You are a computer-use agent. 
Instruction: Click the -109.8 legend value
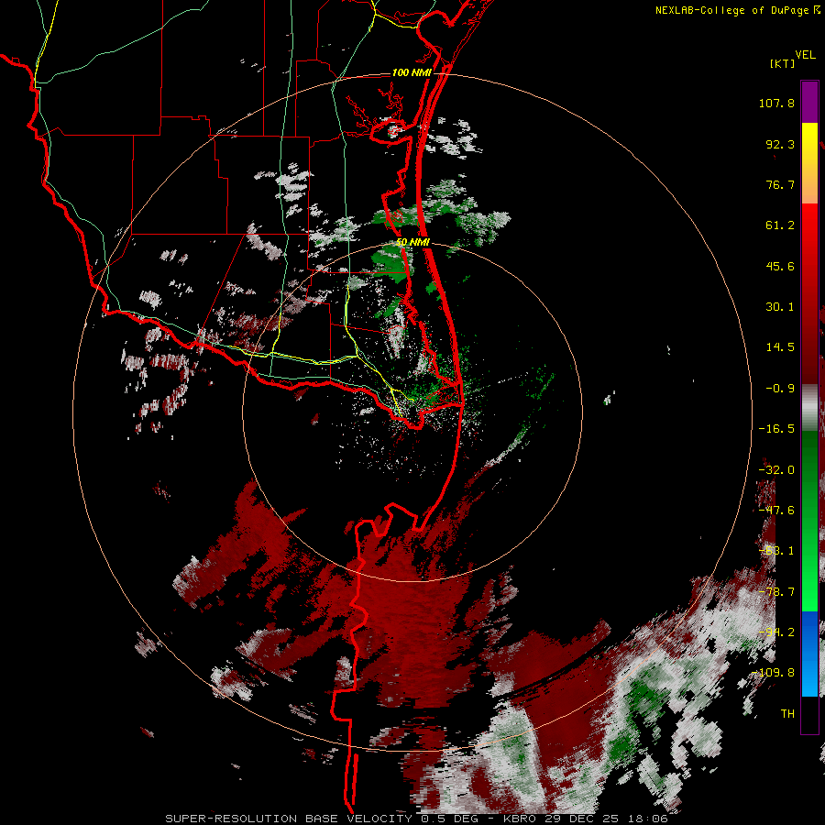coord(773,673)
